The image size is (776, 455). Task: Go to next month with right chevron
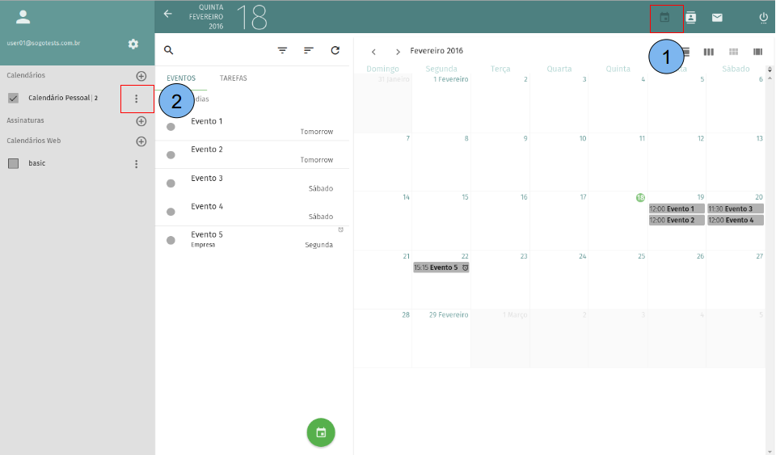pos(398,52)
